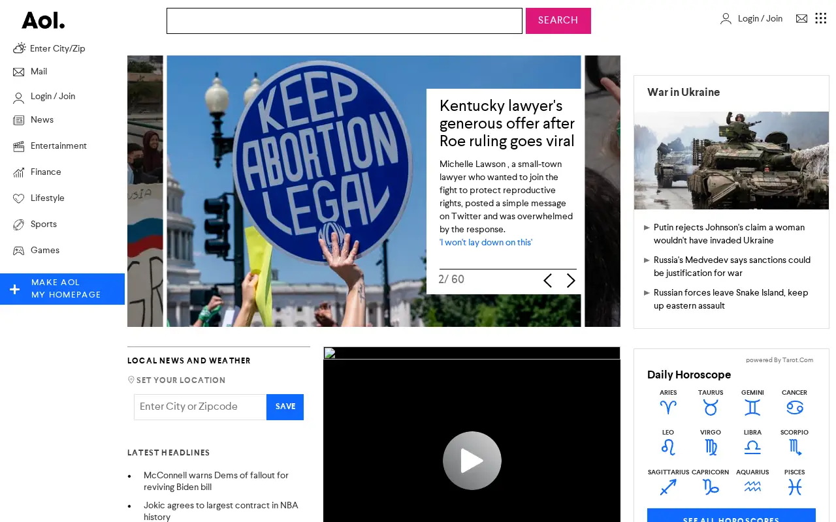Select the Sagittarius horoscope symbol

pyautogui.click(x=668, y=487)
